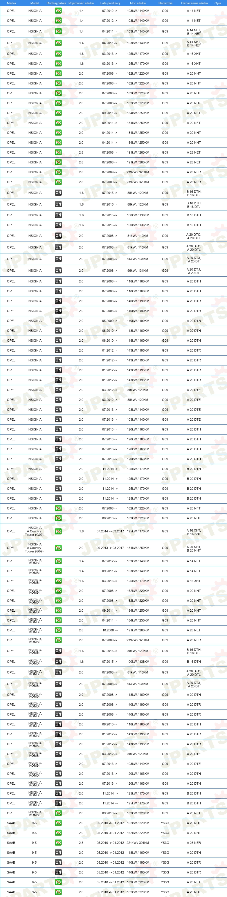Select the 09.2013 -> 03.2017 production years cell
Screen dimensions: 227x897
pyautogui.click(x=110, y=548)
